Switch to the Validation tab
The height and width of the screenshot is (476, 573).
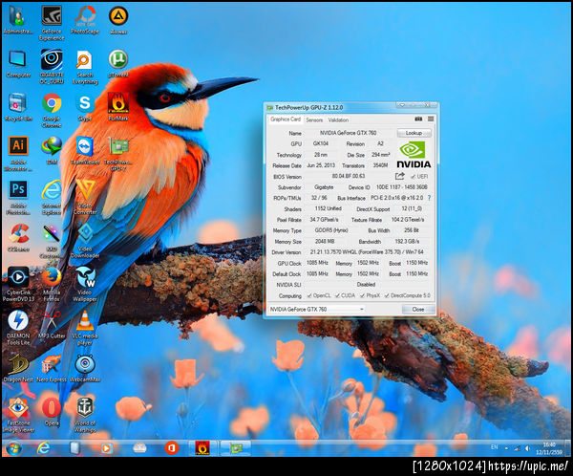338,120
